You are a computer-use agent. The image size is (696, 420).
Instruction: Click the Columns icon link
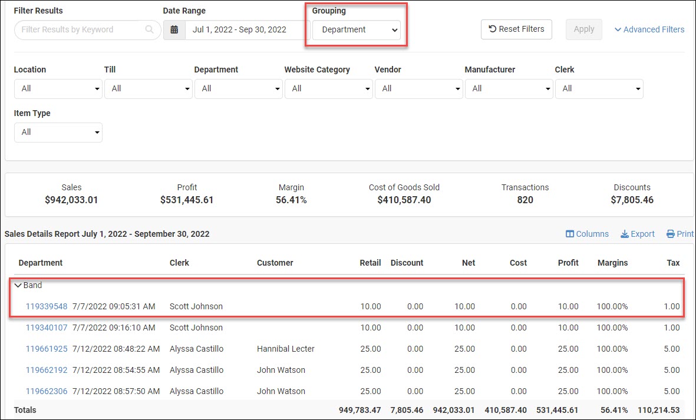click(587, 234)
